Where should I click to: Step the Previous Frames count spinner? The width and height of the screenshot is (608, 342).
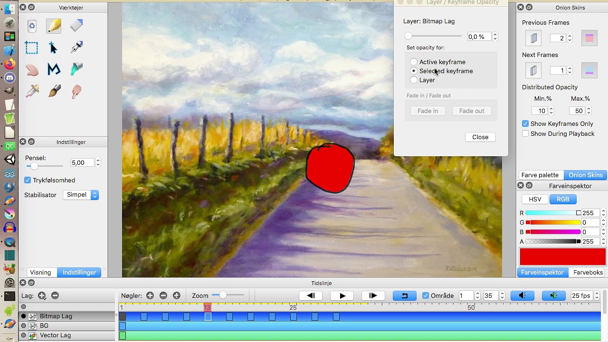[570, 38]
